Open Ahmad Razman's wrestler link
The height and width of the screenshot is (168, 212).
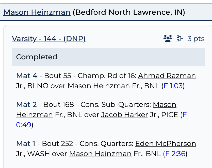(167, 76)
